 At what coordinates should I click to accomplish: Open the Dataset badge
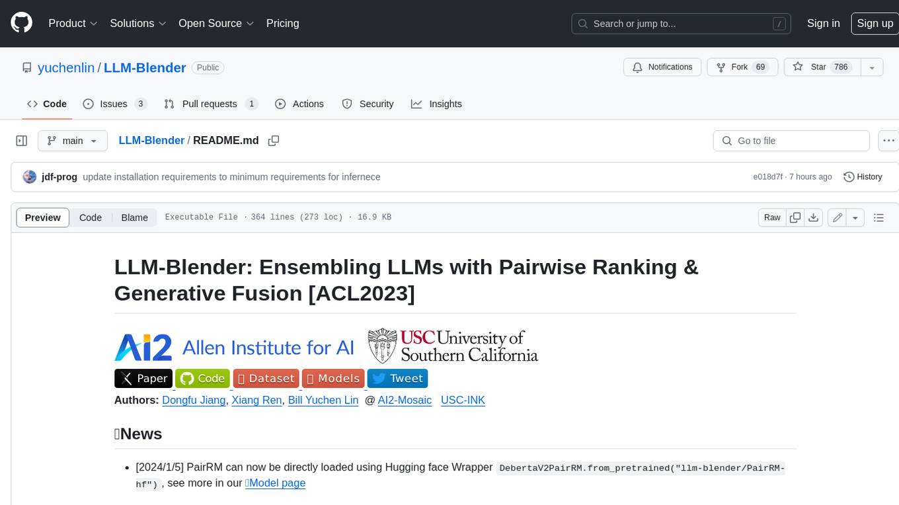click(x=266, y=378)
